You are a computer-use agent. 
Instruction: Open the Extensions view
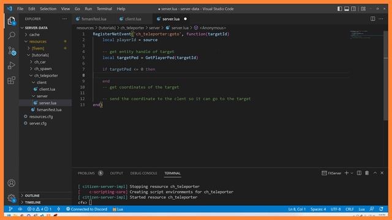click(11, 80)
